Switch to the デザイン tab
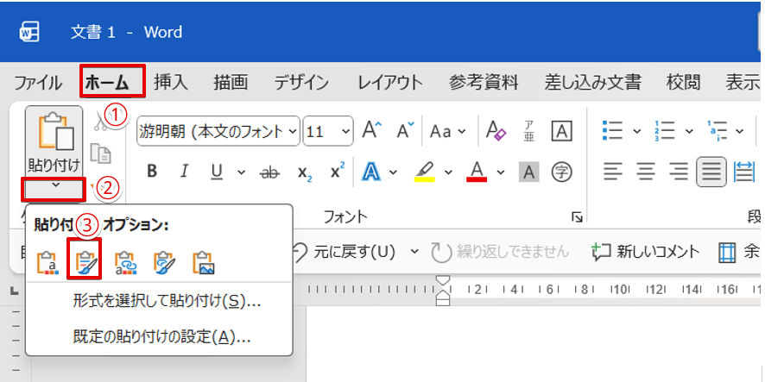The height and width of the screenshot is (382, 765). 301,83
